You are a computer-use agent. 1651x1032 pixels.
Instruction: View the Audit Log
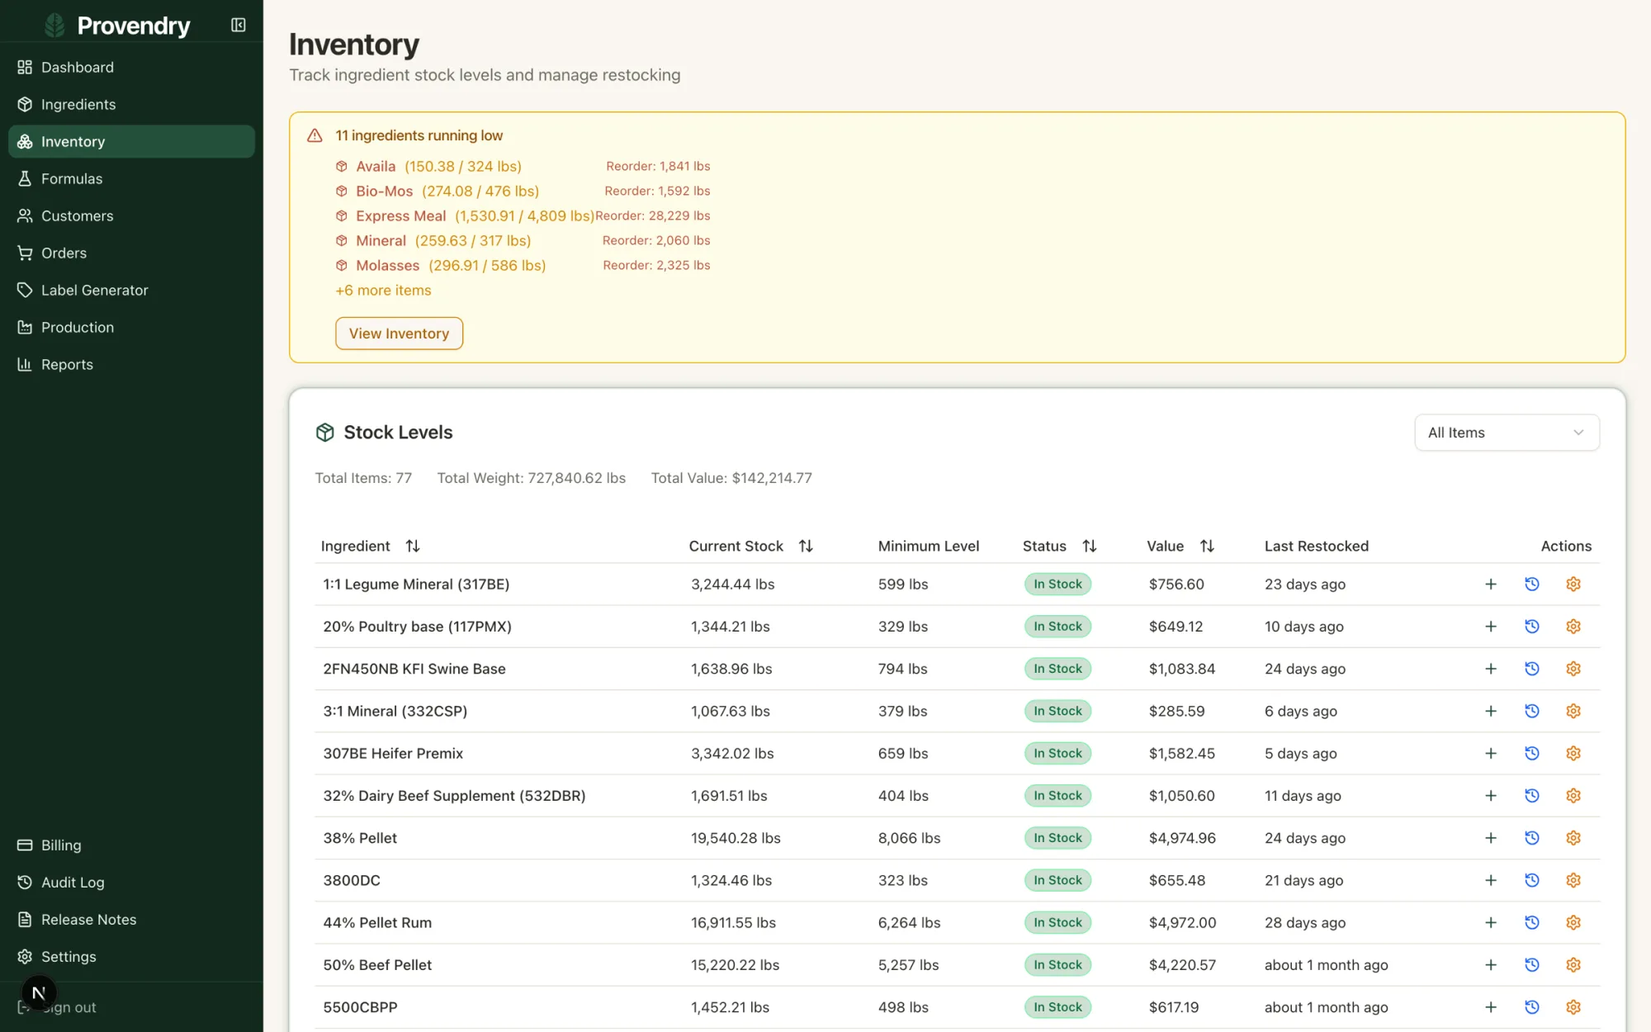pyautogui.click(x=131, y=882)
